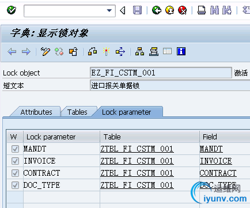Click the green checkmark Enter icon

click(12, 10)
